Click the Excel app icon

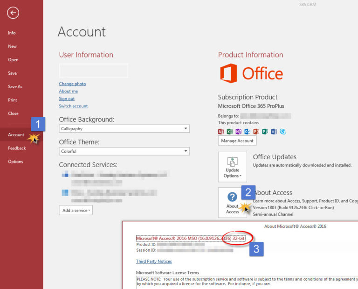tap(229, 132)
